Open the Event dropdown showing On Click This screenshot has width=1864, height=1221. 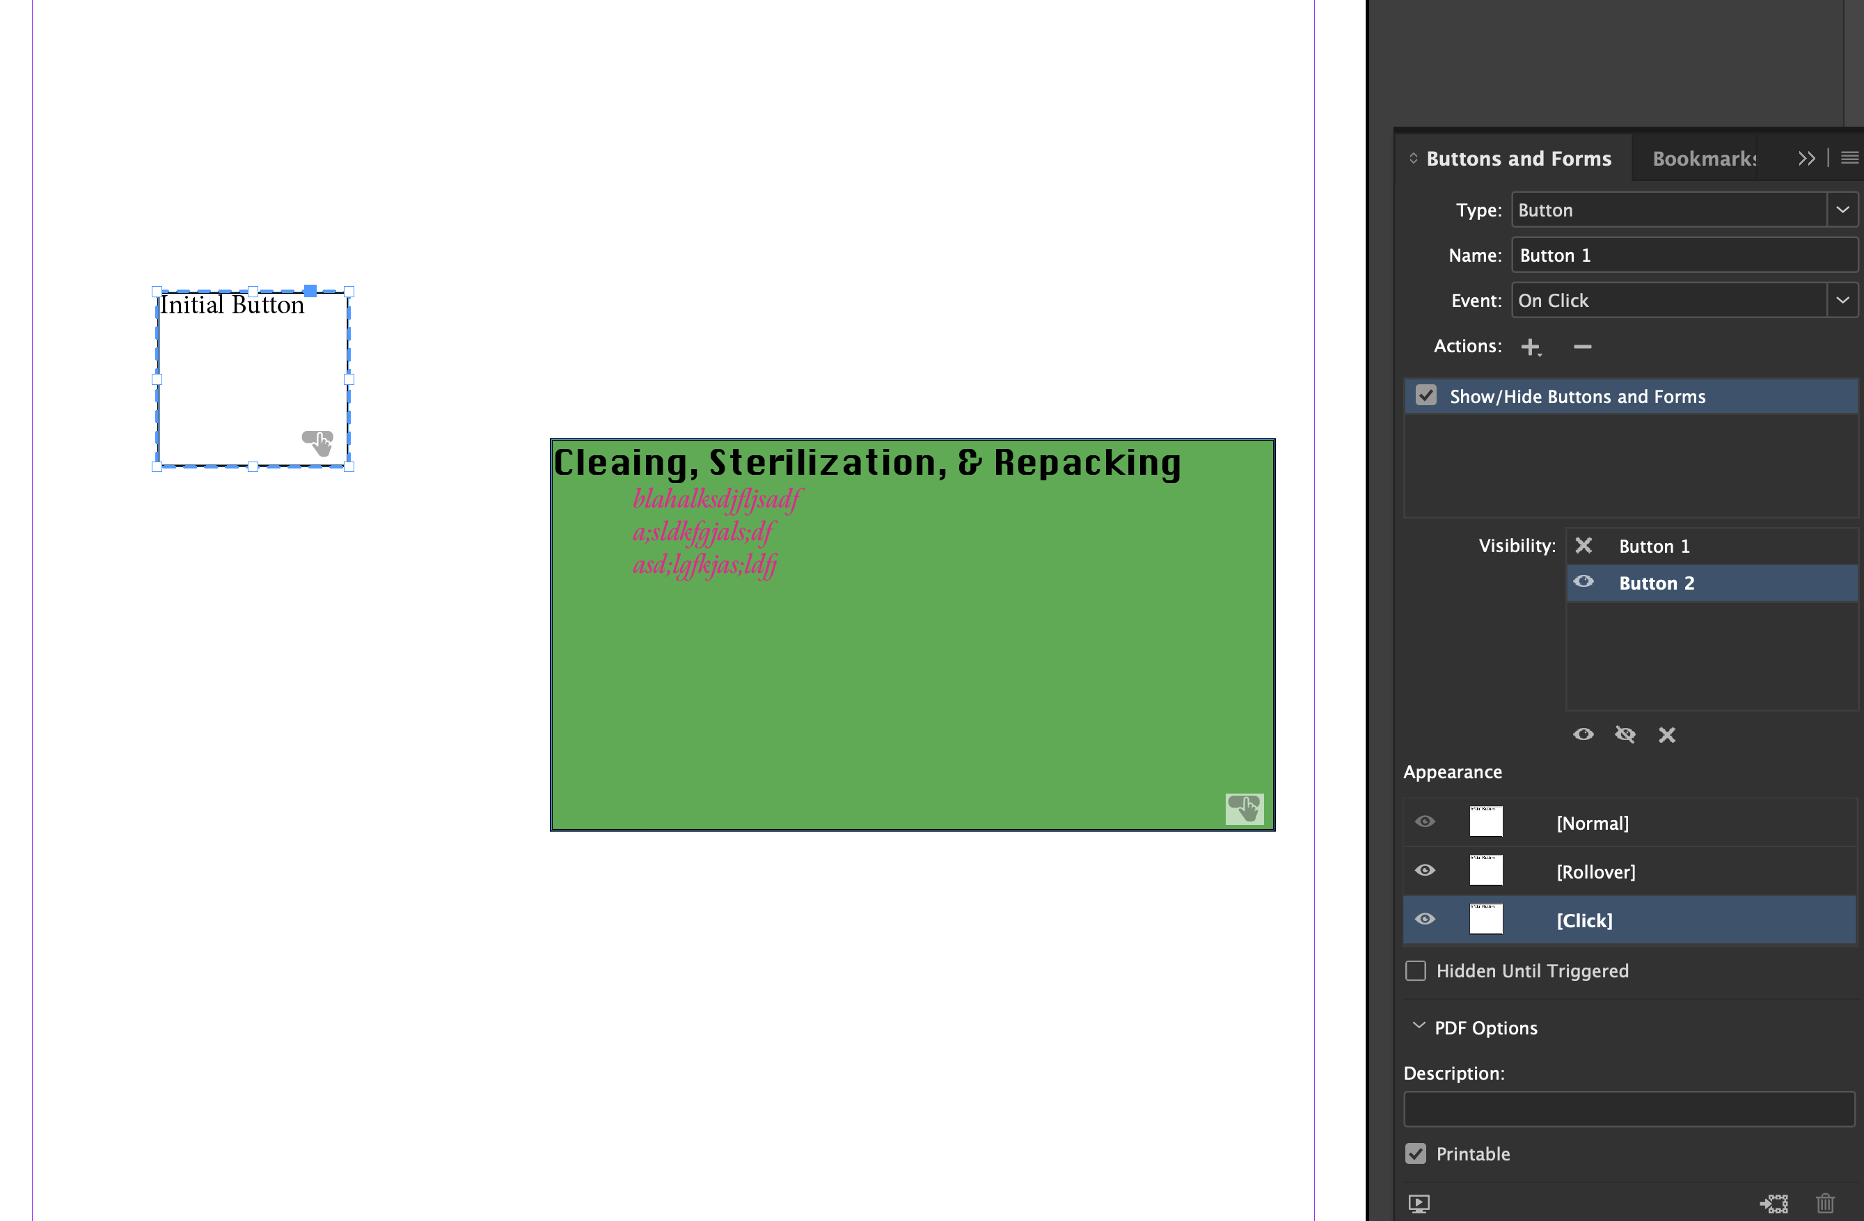click(x=1842, y=300)
